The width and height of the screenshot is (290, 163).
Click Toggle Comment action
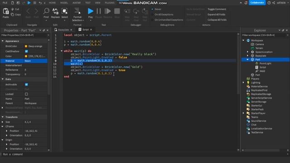click(x=217, y=9)
